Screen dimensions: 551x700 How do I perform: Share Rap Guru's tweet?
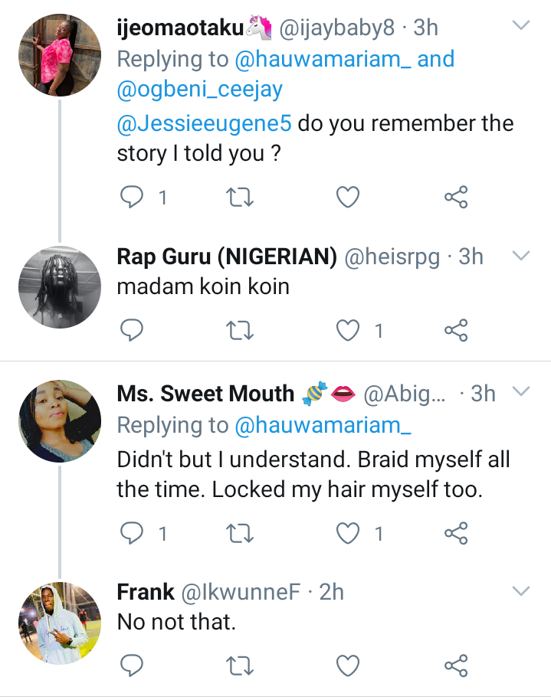coord(456,330)
